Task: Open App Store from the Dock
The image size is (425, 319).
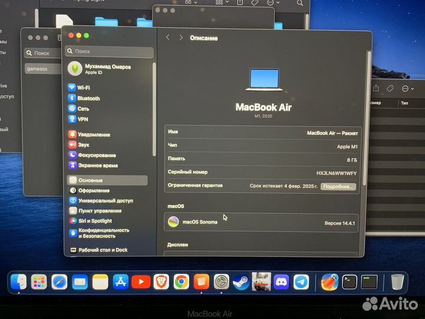Action: [x=120, y=282]
